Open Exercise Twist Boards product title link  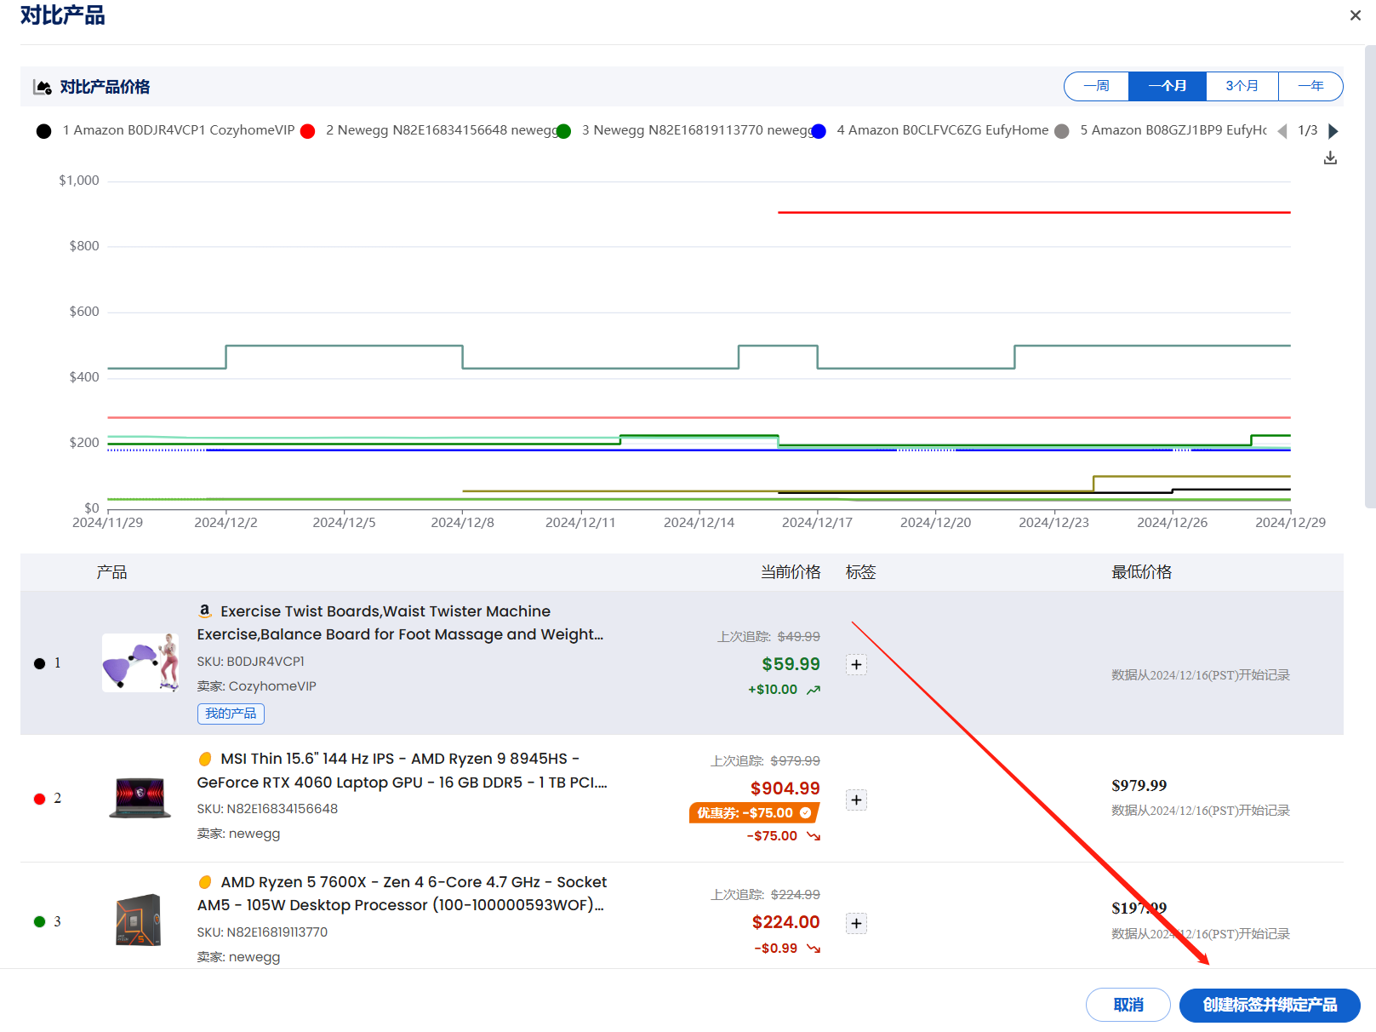[400, 622]
